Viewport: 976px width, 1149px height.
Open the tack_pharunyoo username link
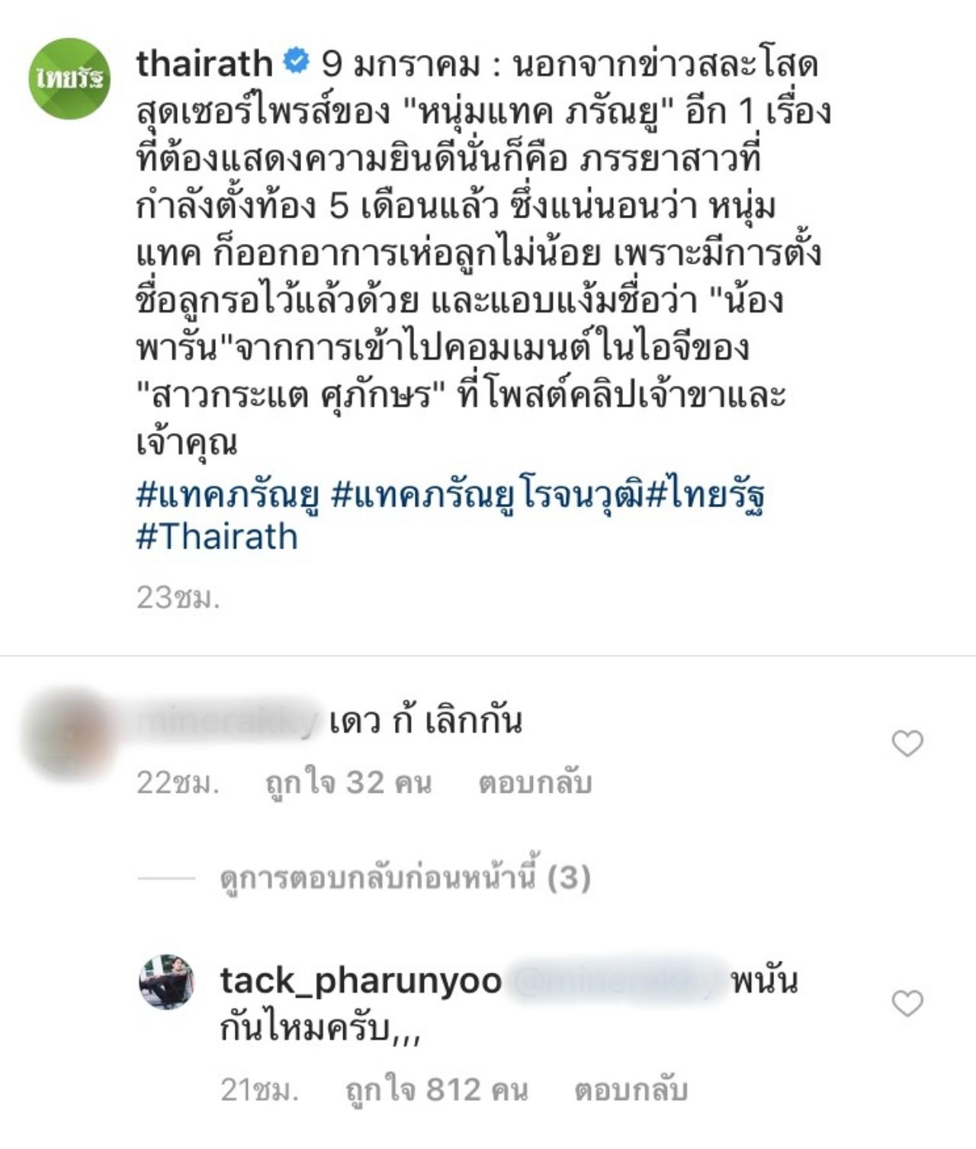361,981
